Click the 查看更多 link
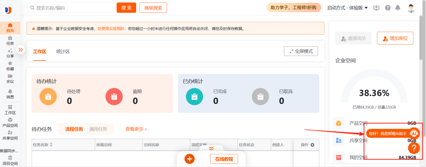426x167 pixels. [136, 129]
